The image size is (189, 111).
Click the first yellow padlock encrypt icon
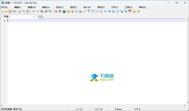68,11
